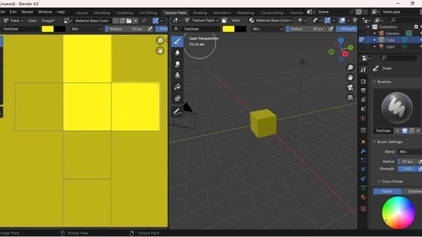Click the pan hand icon in the 3D viewport

350,78
